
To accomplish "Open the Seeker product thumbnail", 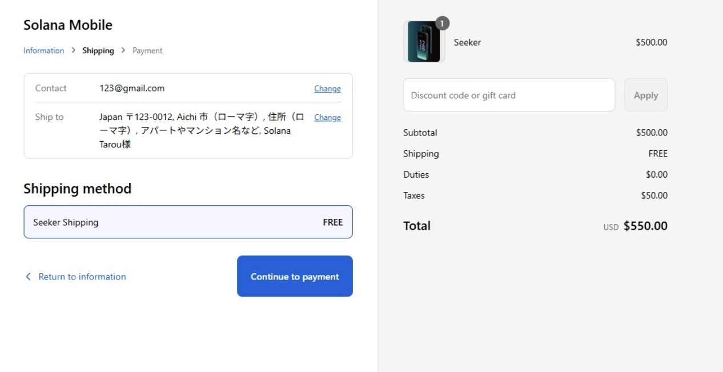I will pyautogui.click(x=424, y=42).
